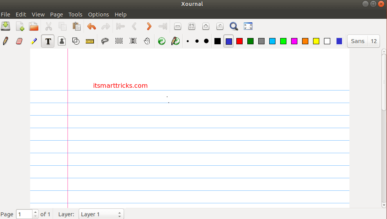Select the Ruler tool
The height and width of the screenshot is (219, 387).
tap(90, 41)
